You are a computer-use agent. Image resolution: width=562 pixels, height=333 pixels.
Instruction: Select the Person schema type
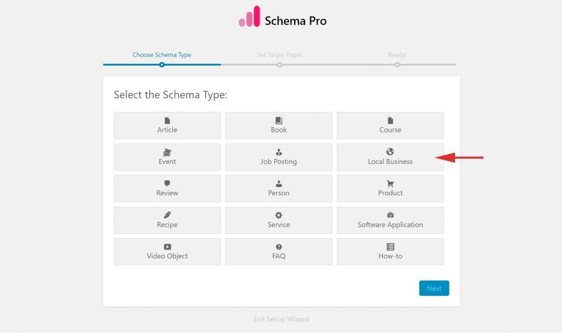[279, 189]
